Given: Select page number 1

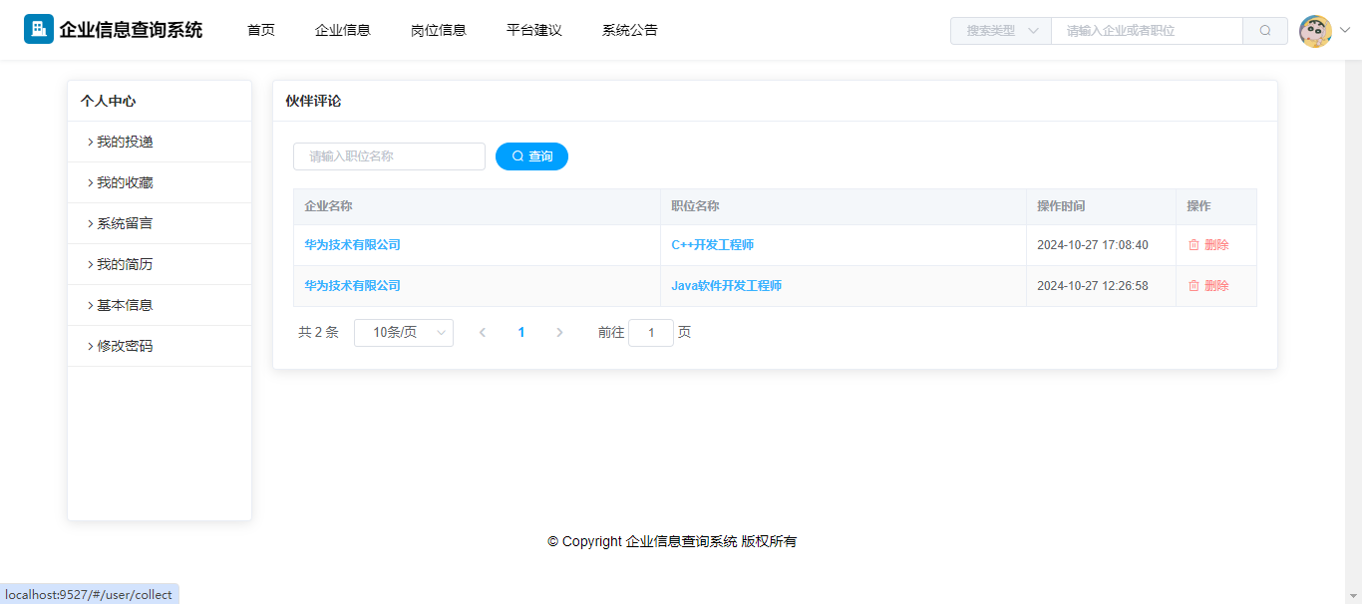Looking at the screenshot, I should pos(521,333).
